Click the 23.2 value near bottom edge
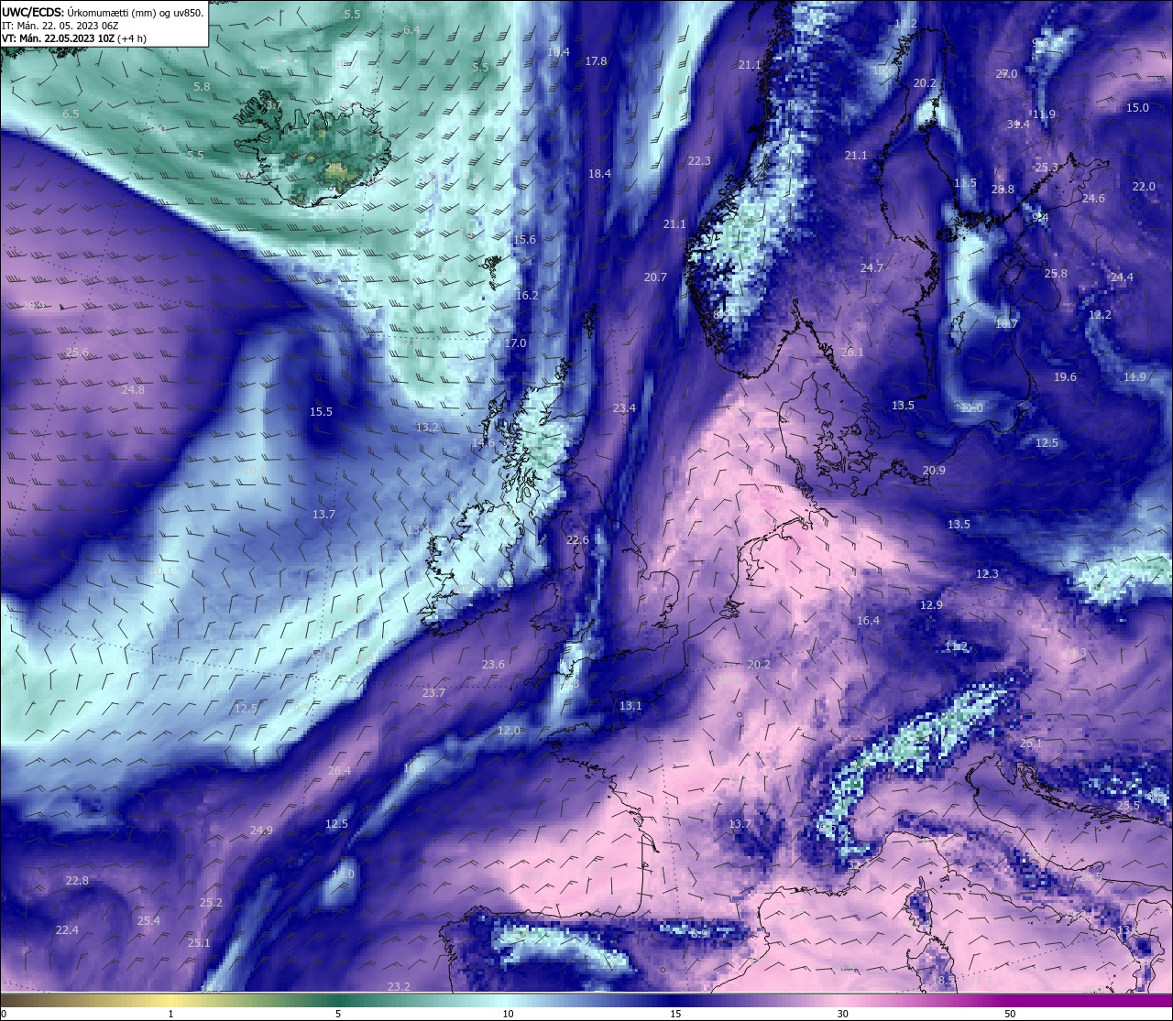 click(x=399, y=987)
